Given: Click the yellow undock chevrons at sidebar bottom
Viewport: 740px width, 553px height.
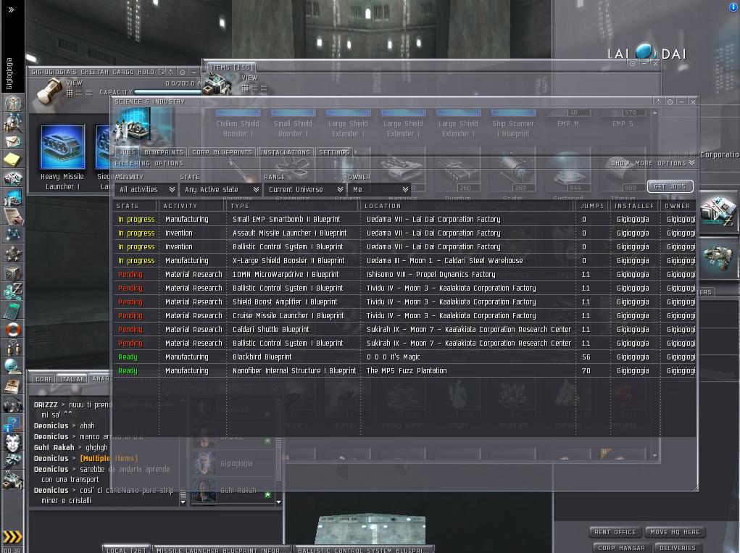Looking at the screenshot, I should pos(13,536).
